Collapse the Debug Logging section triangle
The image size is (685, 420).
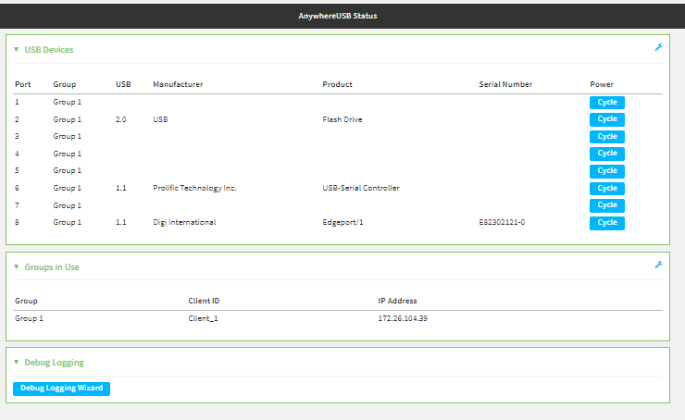click(x=16, y=363)
